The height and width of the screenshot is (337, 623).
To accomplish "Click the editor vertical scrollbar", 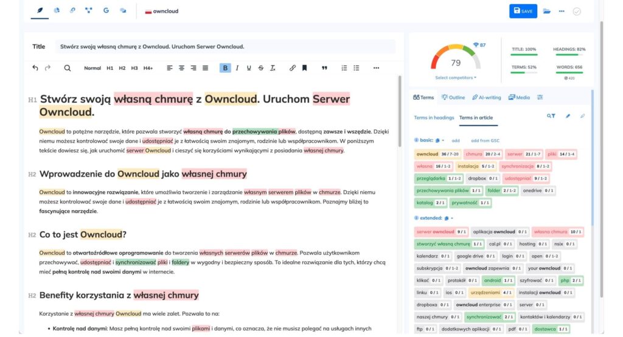I will pos(400,111).
